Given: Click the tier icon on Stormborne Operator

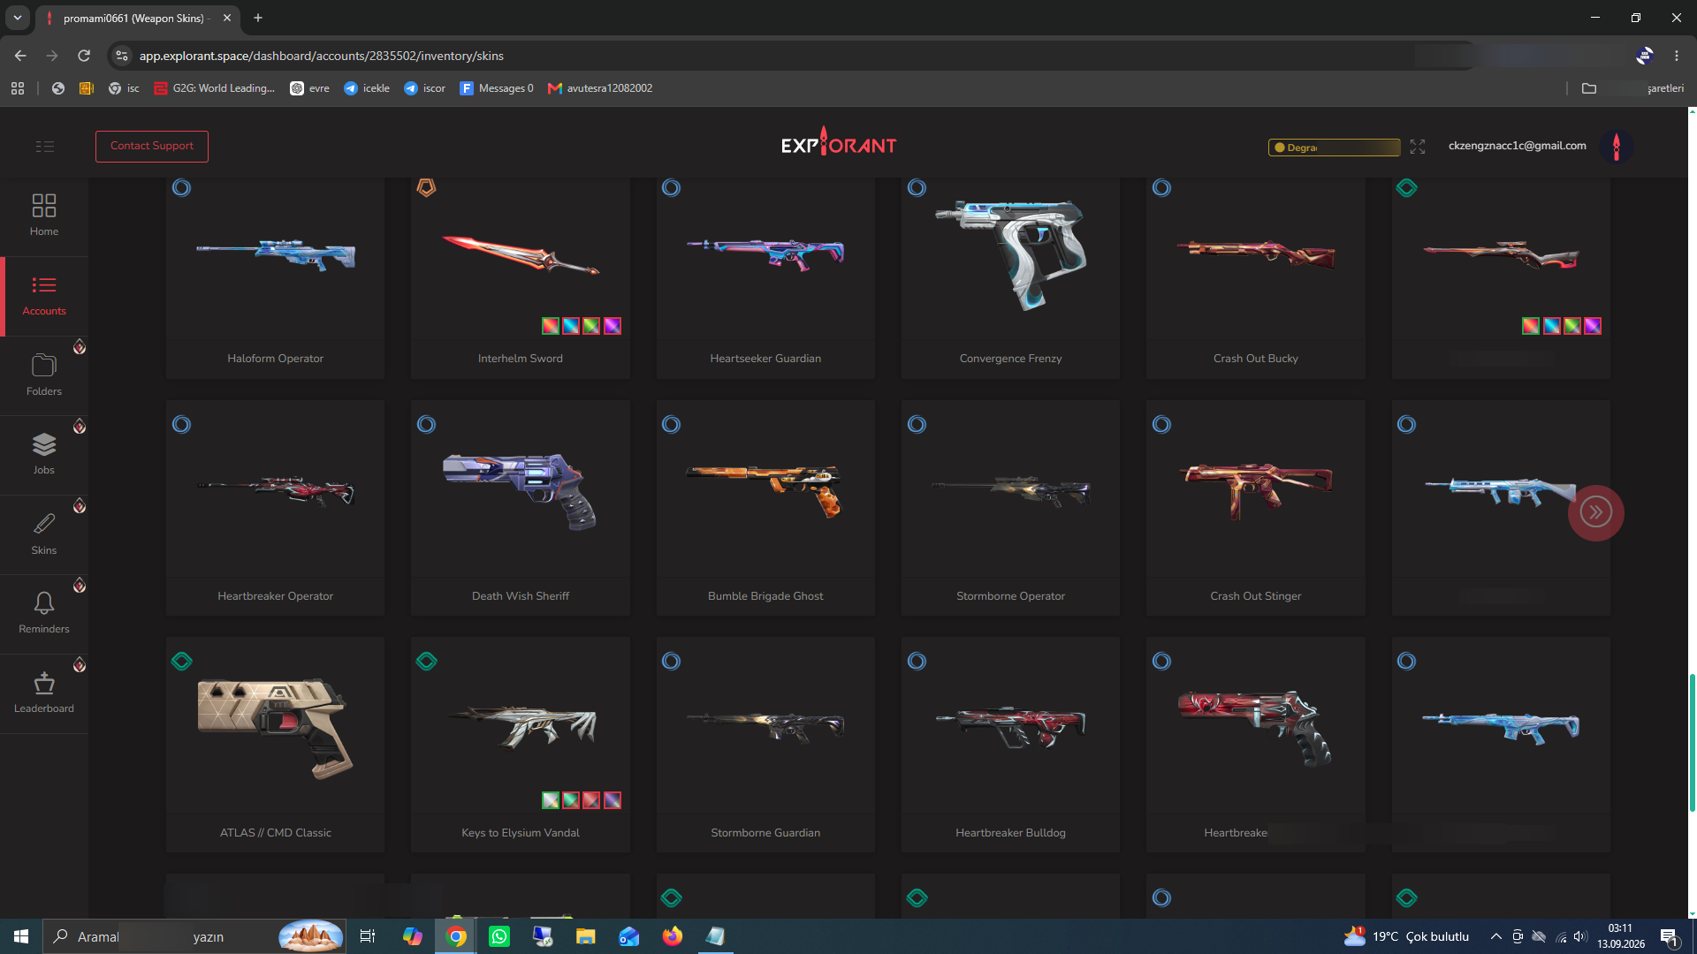Looking at the screenshot, I should [917, 424].
